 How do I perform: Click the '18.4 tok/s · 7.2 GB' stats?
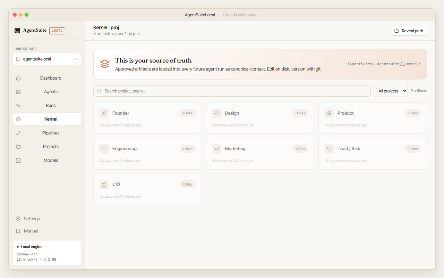point(36,260)
